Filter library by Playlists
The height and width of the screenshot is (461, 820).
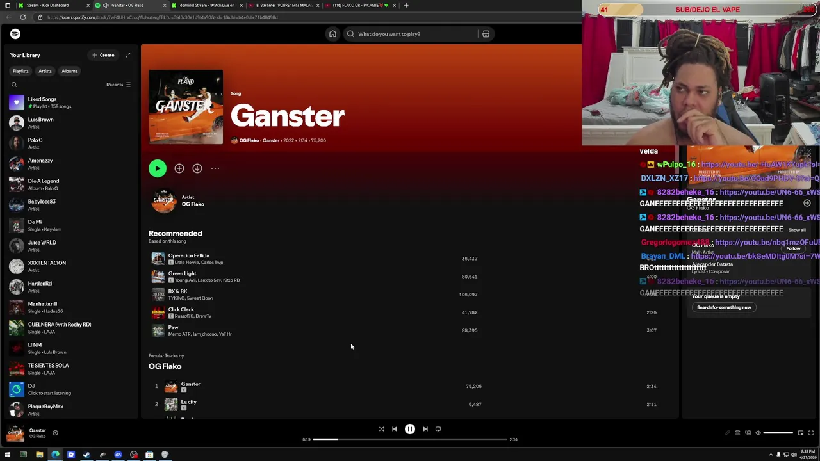pos(20,71)
